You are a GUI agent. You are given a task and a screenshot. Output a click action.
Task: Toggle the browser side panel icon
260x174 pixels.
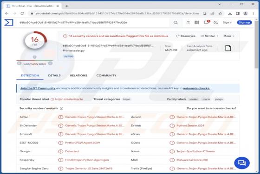(238, 13)
